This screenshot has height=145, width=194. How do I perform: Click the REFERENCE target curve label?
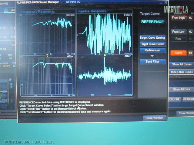coord(152,22)
